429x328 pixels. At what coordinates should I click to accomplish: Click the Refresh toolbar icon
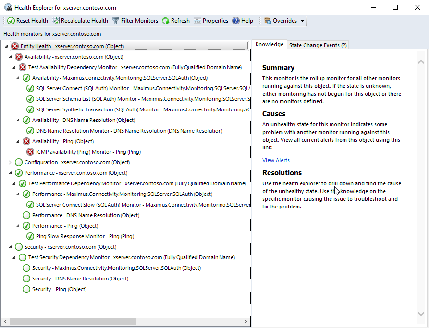[x=166, y=21]
